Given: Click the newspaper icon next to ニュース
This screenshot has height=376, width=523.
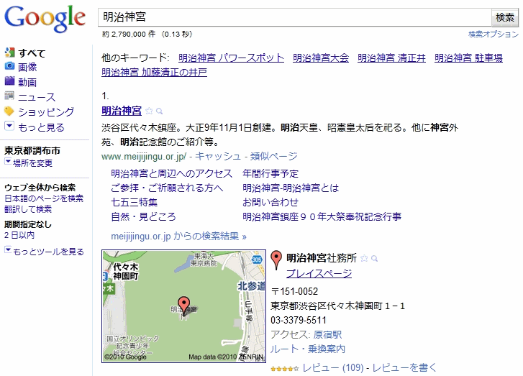Looking at the screenshot, I should (9, 96).
